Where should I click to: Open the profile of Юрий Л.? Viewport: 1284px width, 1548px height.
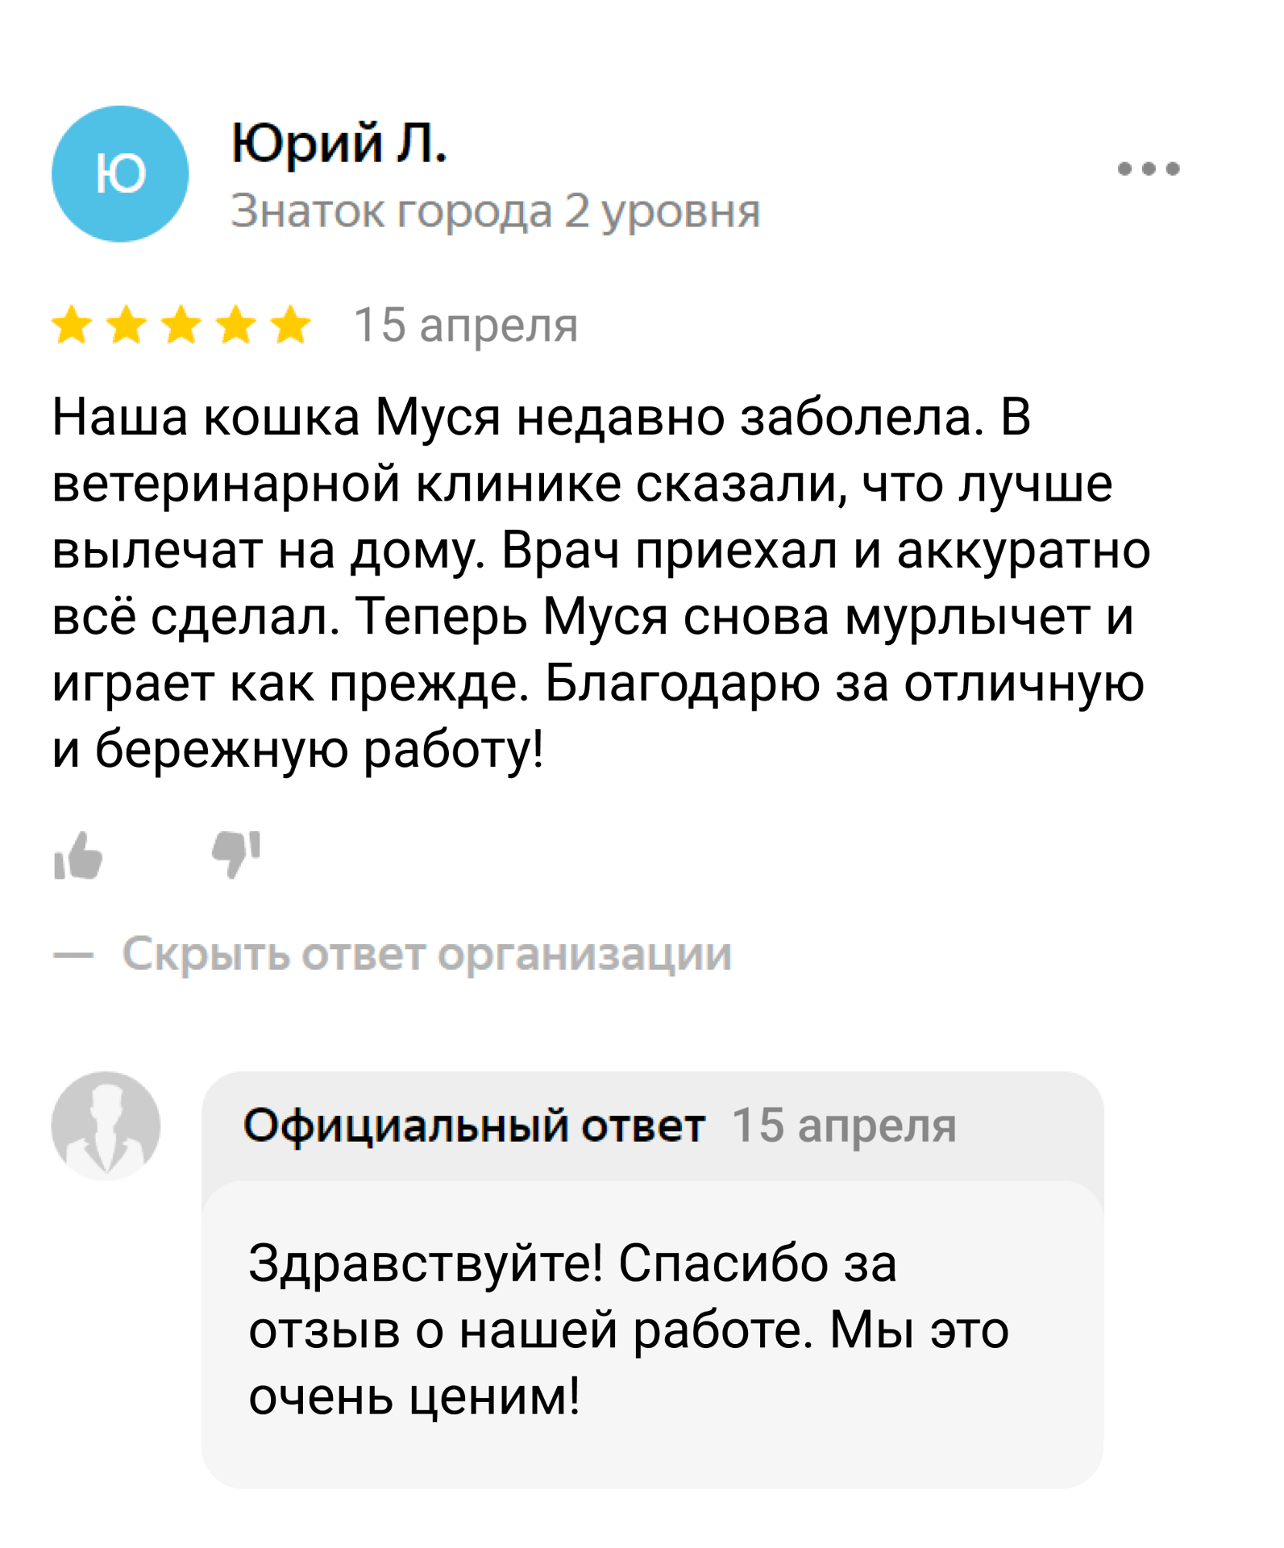tap(339, 144)
